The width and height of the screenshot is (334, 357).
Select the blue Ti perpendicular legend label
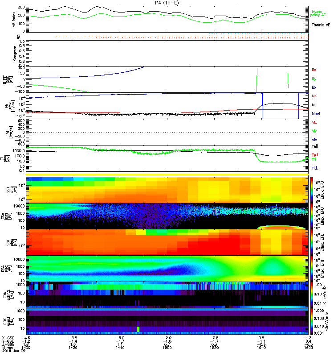[x=314, y=168]
